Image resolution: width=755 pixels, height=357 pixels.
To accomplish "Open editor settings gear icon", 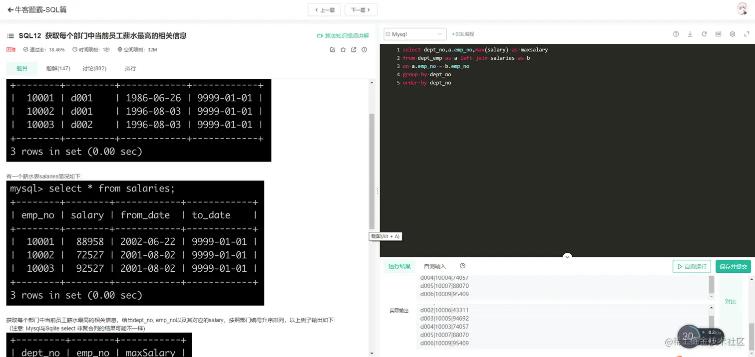I will [x=733, y=34].
